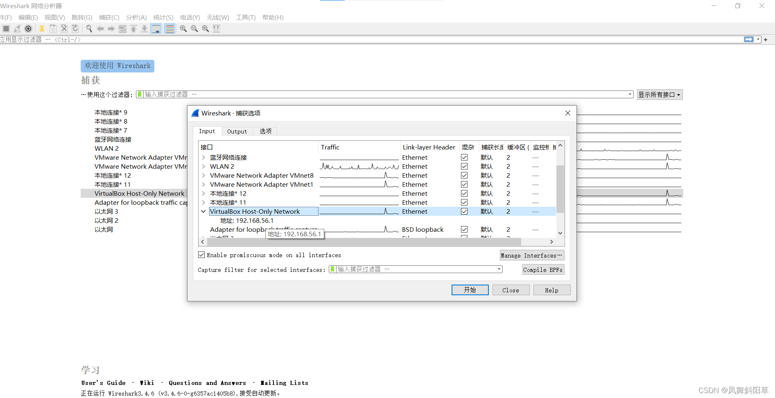The width and height of the screenshot is (775, 398).
Task: Expand the WLAN 2 interface row in dialog
Action: click(x=203, y=166)
